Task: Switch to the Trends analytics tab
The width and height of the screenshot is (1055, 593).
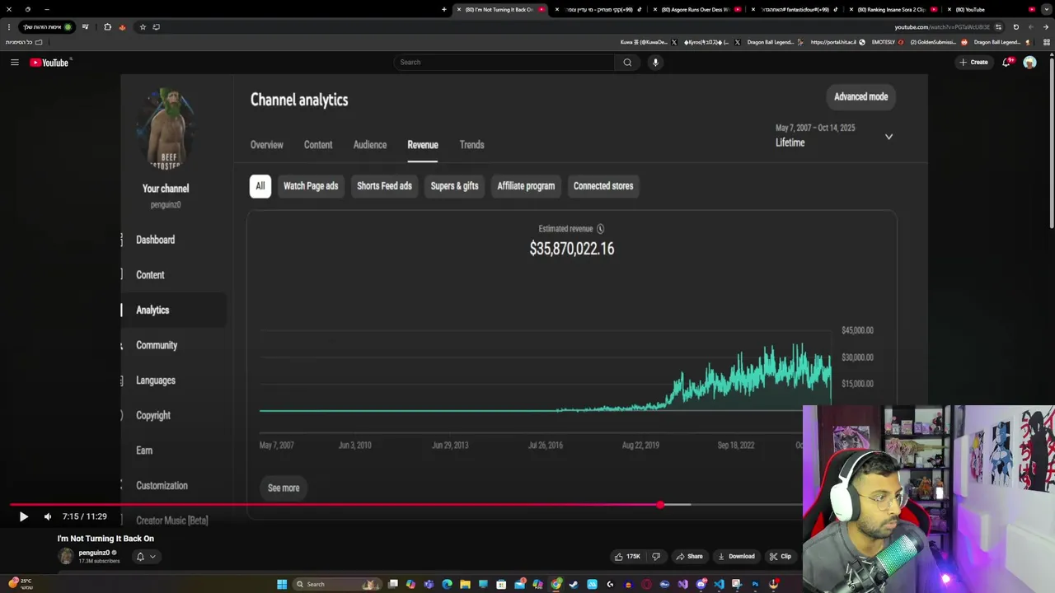Action: pyautogui.click(x=471, y=145)
